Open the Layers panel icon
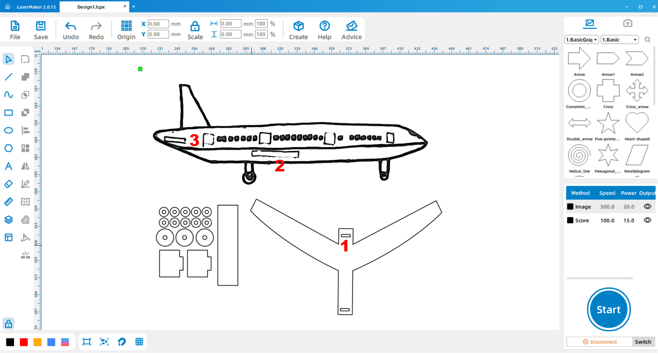 click(8, 219)
